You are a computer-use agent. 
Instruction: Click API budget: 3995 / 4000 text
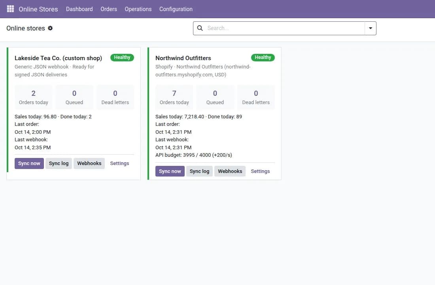click(194, 155)
